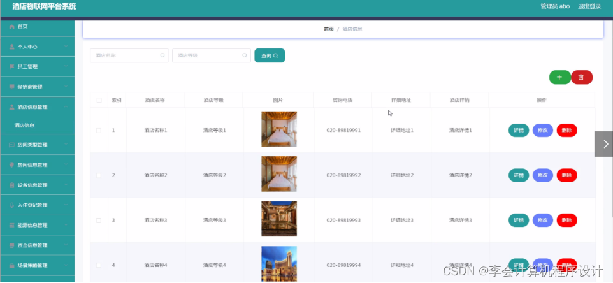Expand the 房间类型管理 chevron
The image size is (613, 283).
(x=66, y=145)
